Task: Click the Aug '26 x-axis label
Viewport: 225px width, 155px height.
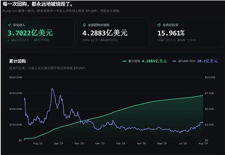Action: (x=203, y=143)
